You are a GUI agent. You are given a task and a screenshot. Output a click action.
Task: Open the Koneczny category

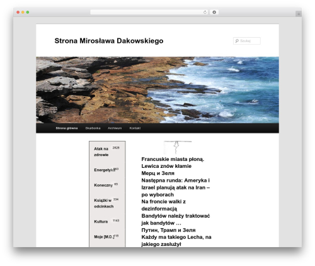pyautogui.click(x=103, y=186)
